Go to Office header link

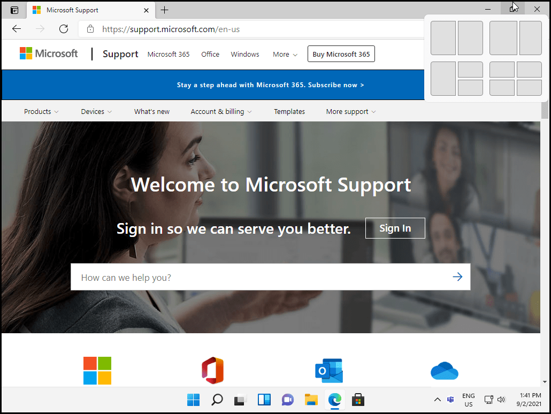[x=210, y=55]
